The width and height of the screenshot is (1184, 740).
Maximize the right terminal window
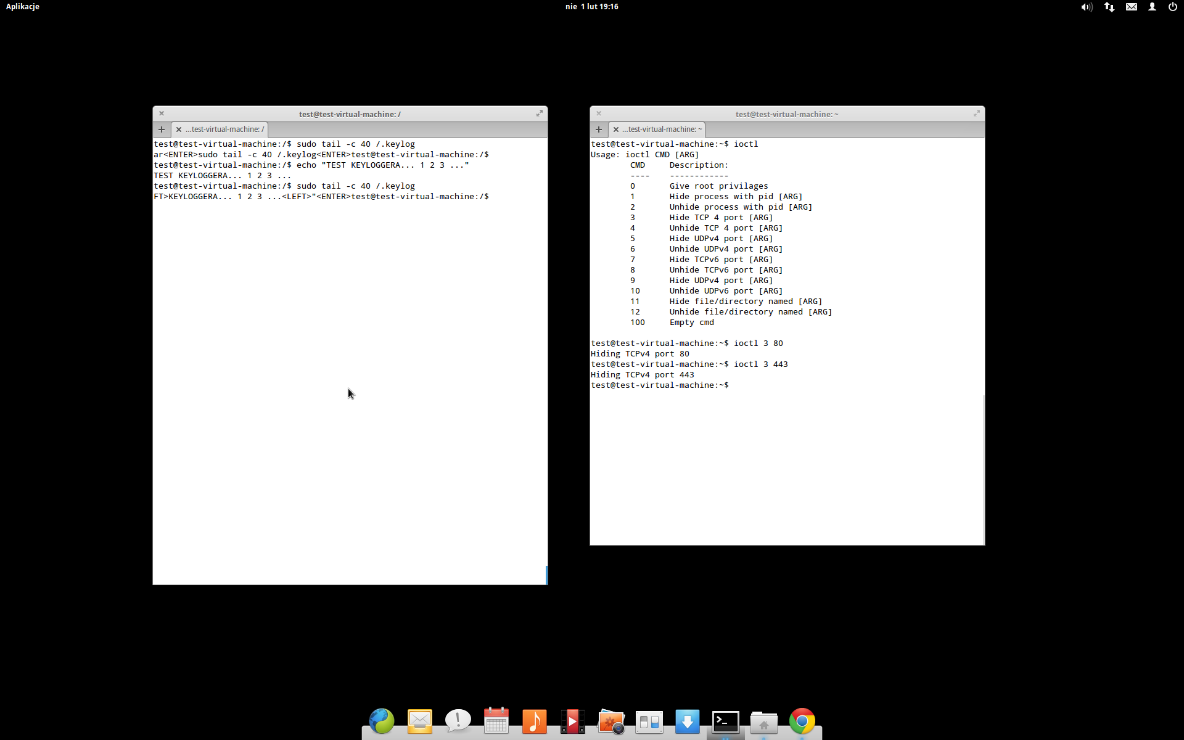pyautogui.click(x=976, y=113)
